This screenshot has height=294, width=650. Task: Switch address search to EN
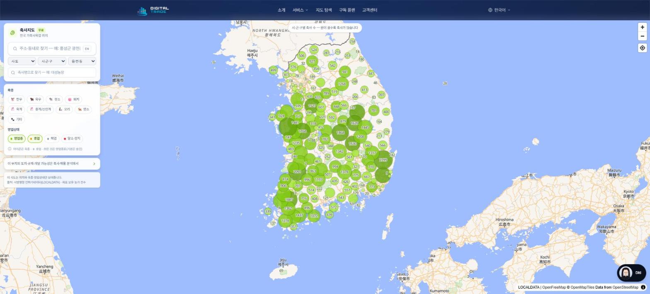[x=87, y=49]
